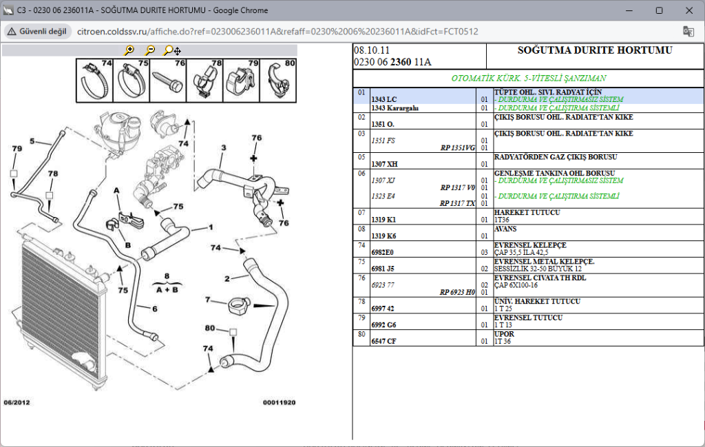The width and height of the screenshot is (705, 447).
Task: Click the zoom in magnifier icon
Action: coord(129,50)
